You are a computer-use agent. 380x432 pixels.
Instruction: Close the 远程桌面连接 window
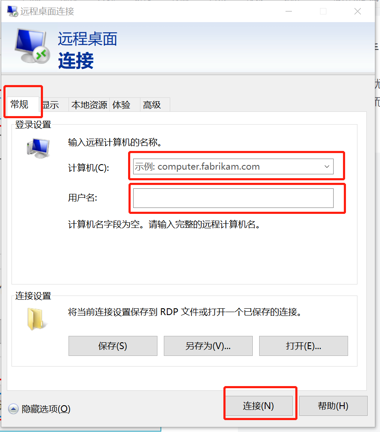tap(357, 11)
